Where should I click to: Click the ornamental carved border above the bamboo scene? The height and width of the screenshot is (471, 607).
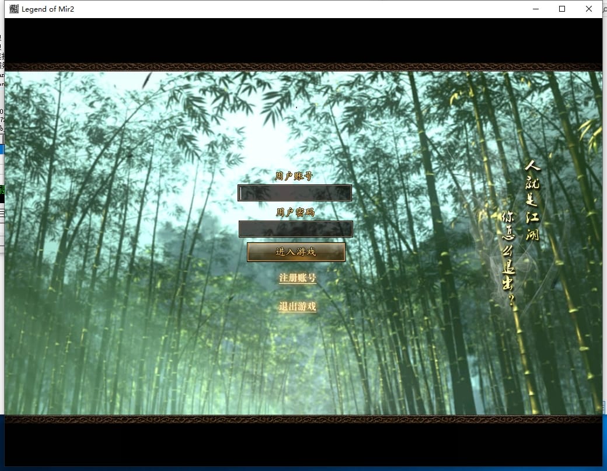tap(303, 67)
